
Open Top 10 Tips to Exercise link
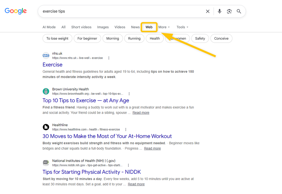86,100
